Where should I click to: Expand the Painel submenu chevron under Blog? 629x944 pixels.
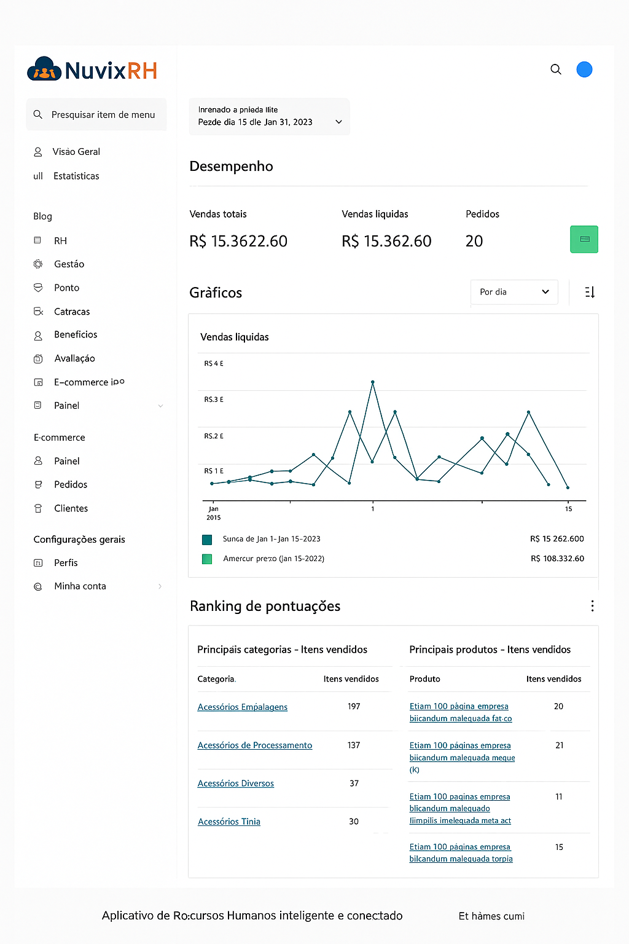coord(161,406)
